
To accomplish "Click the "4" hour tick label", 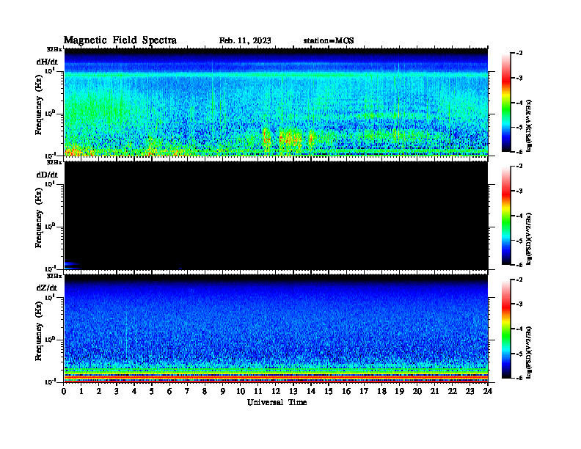I will tap(134, 391).
